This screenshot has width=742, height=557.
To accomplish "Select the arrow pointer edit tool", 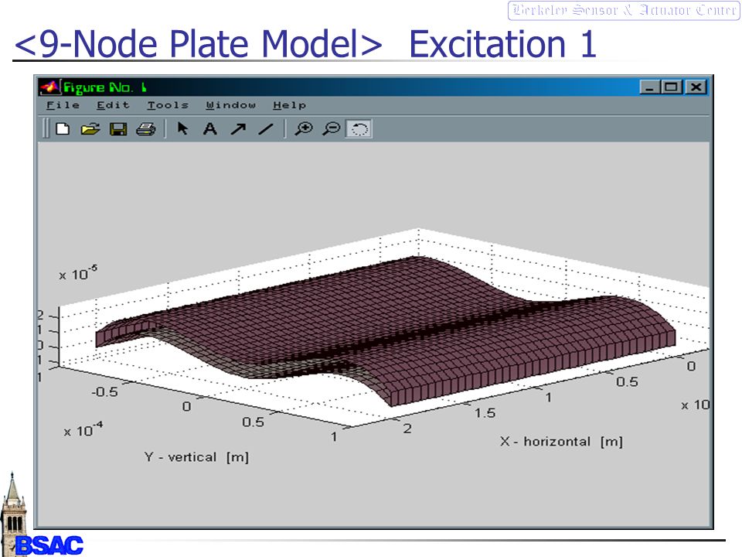I will (x=182, y=128).
